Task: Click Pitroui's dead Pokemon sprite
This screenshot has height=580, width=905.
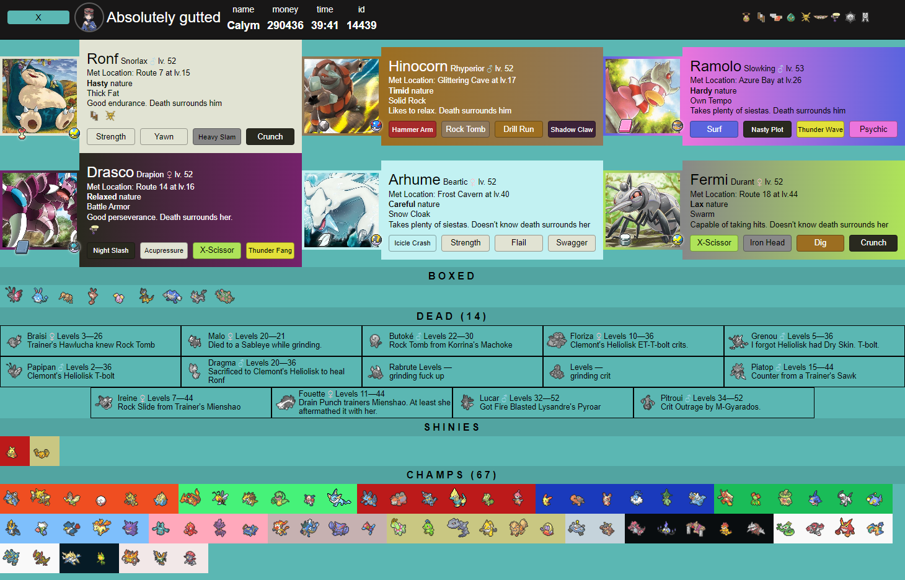Action: [648, 403]
